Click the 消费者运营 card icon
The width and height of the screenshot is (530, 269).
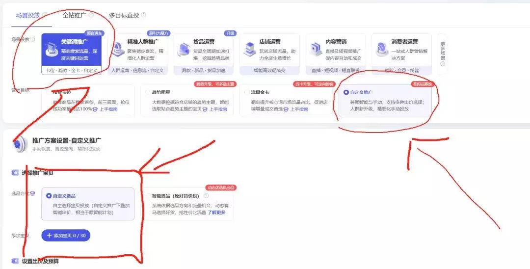tap(382, 50)
